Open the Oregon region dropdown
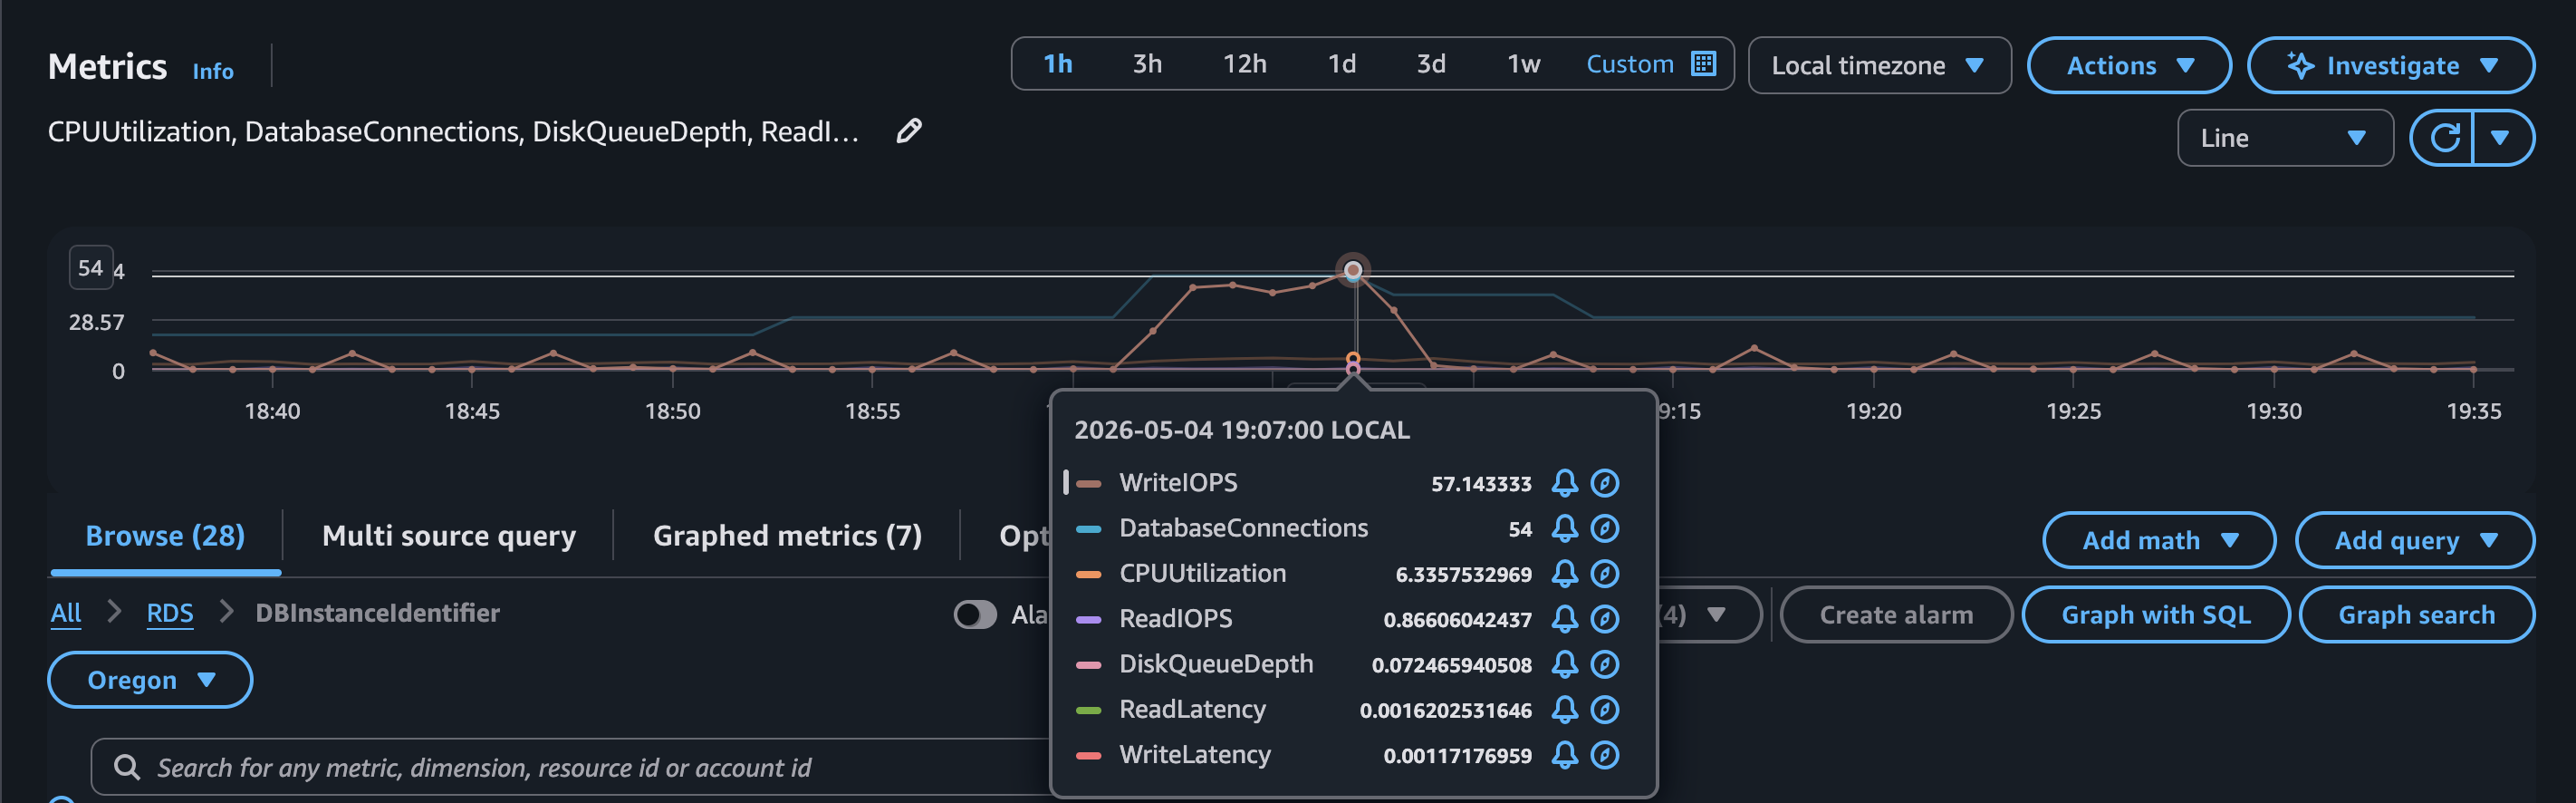 [150, 681]
